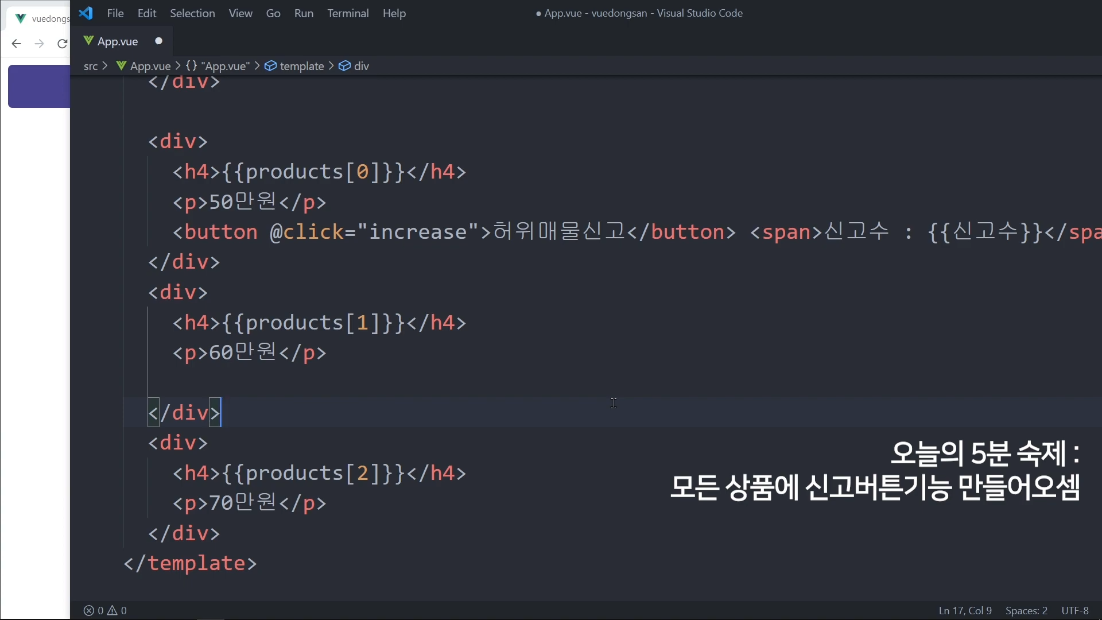Screen dimensions: 1102x620
Task: Click the warnings triangle icon in status bar
Action: [112, 610]
